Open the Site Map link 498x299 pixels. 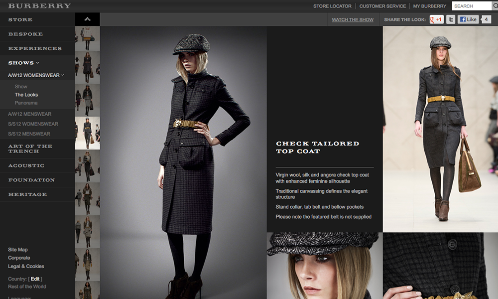tap(18, 250)
